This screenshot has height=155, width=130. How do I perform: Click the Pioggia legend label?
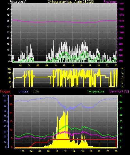click(x=5, y=91)
